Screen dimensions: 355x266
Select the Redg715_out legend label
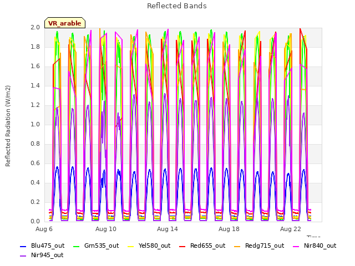click(x=265, y=246)
